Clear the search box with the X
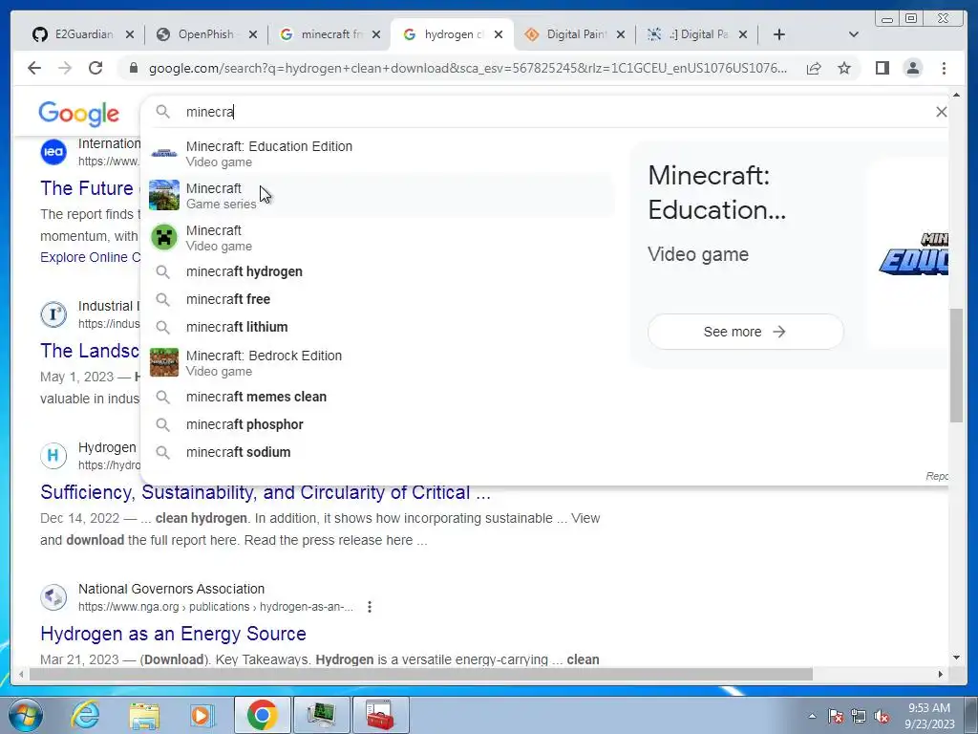This screenshot has width=978, height=734. [x=941, y=112]
